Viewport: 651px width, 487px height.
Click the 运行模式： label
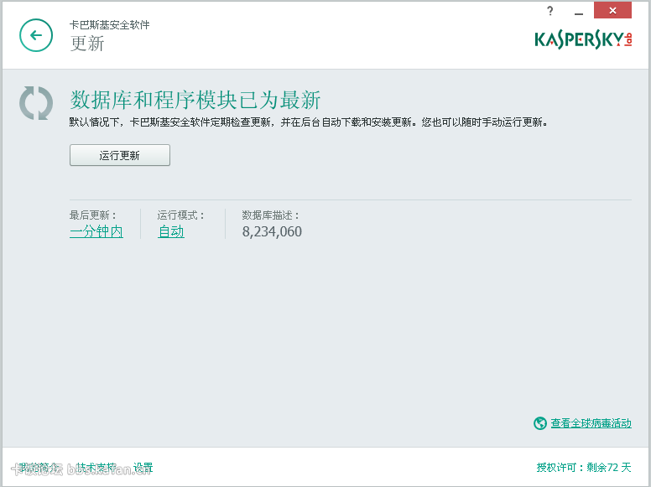pos(181,215)
